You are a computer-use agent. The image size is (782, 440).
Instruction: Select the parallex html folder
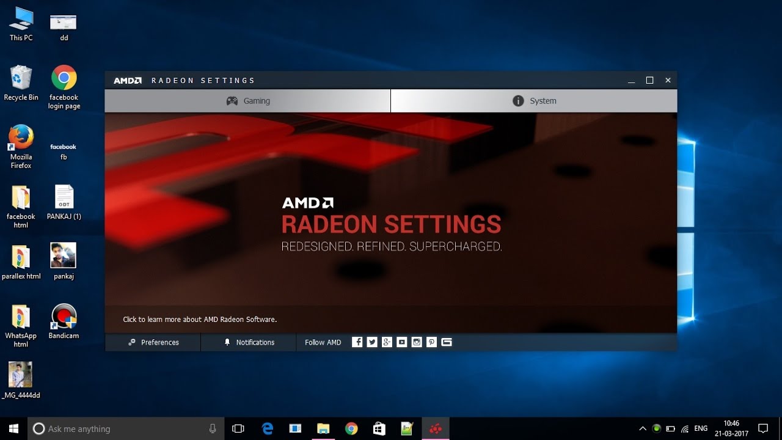21,262
